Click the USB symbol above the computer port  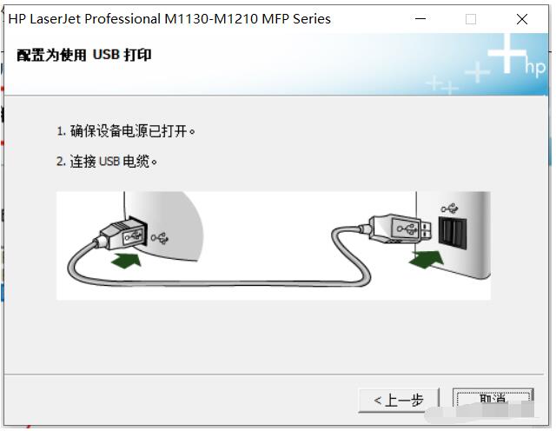450,209
